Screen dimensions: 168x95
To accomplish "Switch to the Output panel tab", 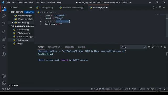I will click(41, 47).
